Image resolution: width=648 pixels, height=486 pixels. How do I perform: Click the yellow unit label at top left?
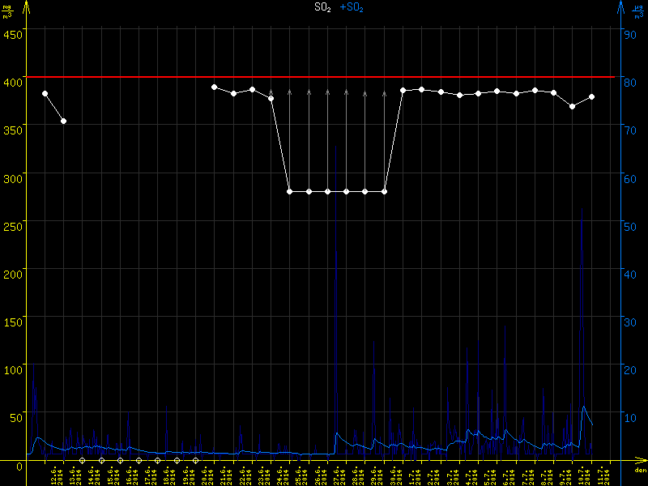pyautogui.click(x=7, y=11)
